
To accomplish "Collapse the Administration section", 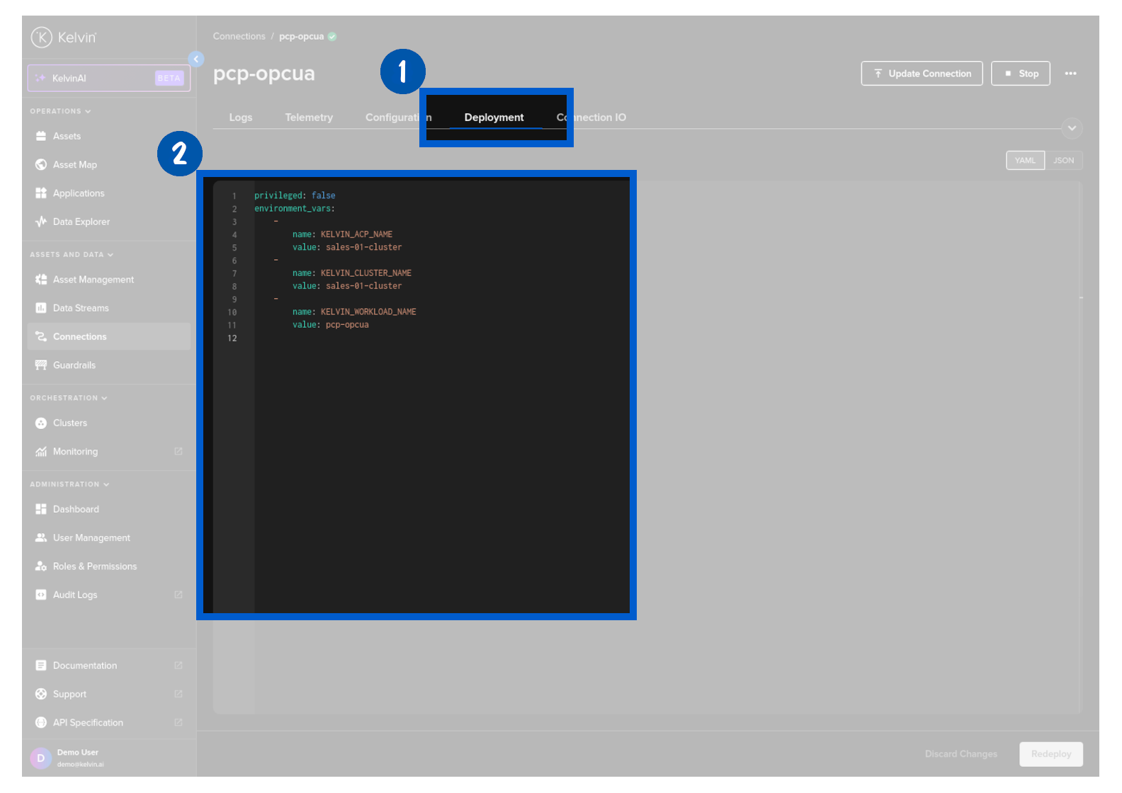I will 69,484.
